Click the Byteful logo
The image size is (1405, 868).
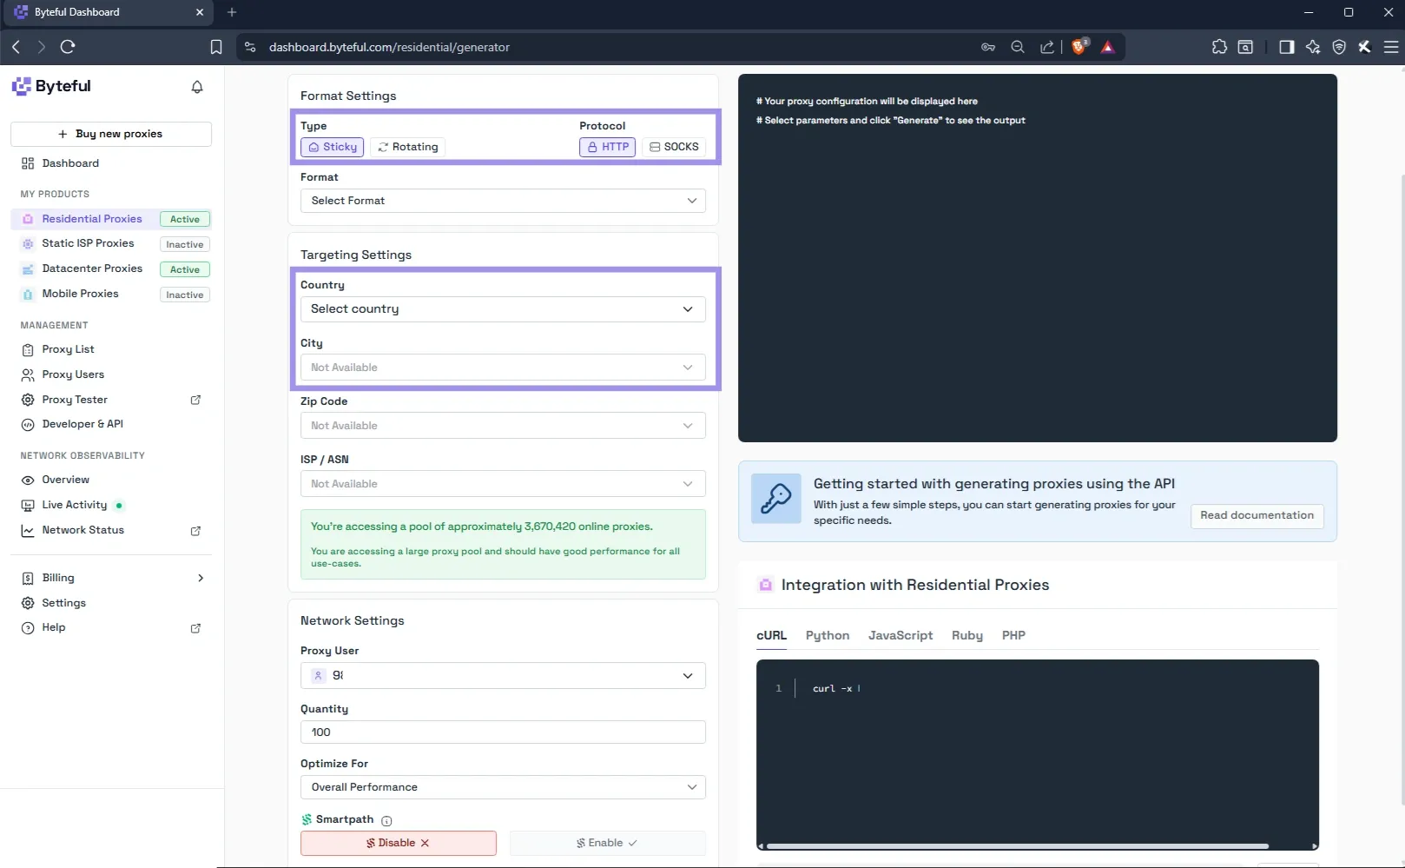click(51, 86)
